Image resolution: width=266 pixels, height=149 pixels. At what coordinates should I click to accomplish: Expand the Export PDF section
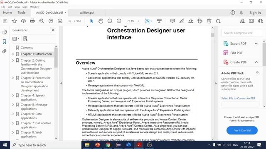point(256,43)
